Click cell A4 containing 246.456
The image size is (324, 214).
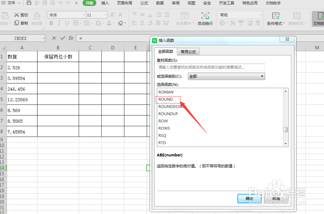22,89
